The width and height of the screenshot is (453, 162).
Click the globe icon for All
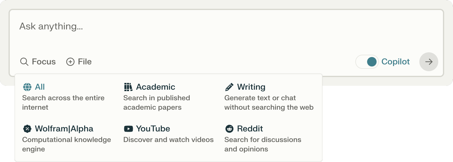[x=27, y=87]
